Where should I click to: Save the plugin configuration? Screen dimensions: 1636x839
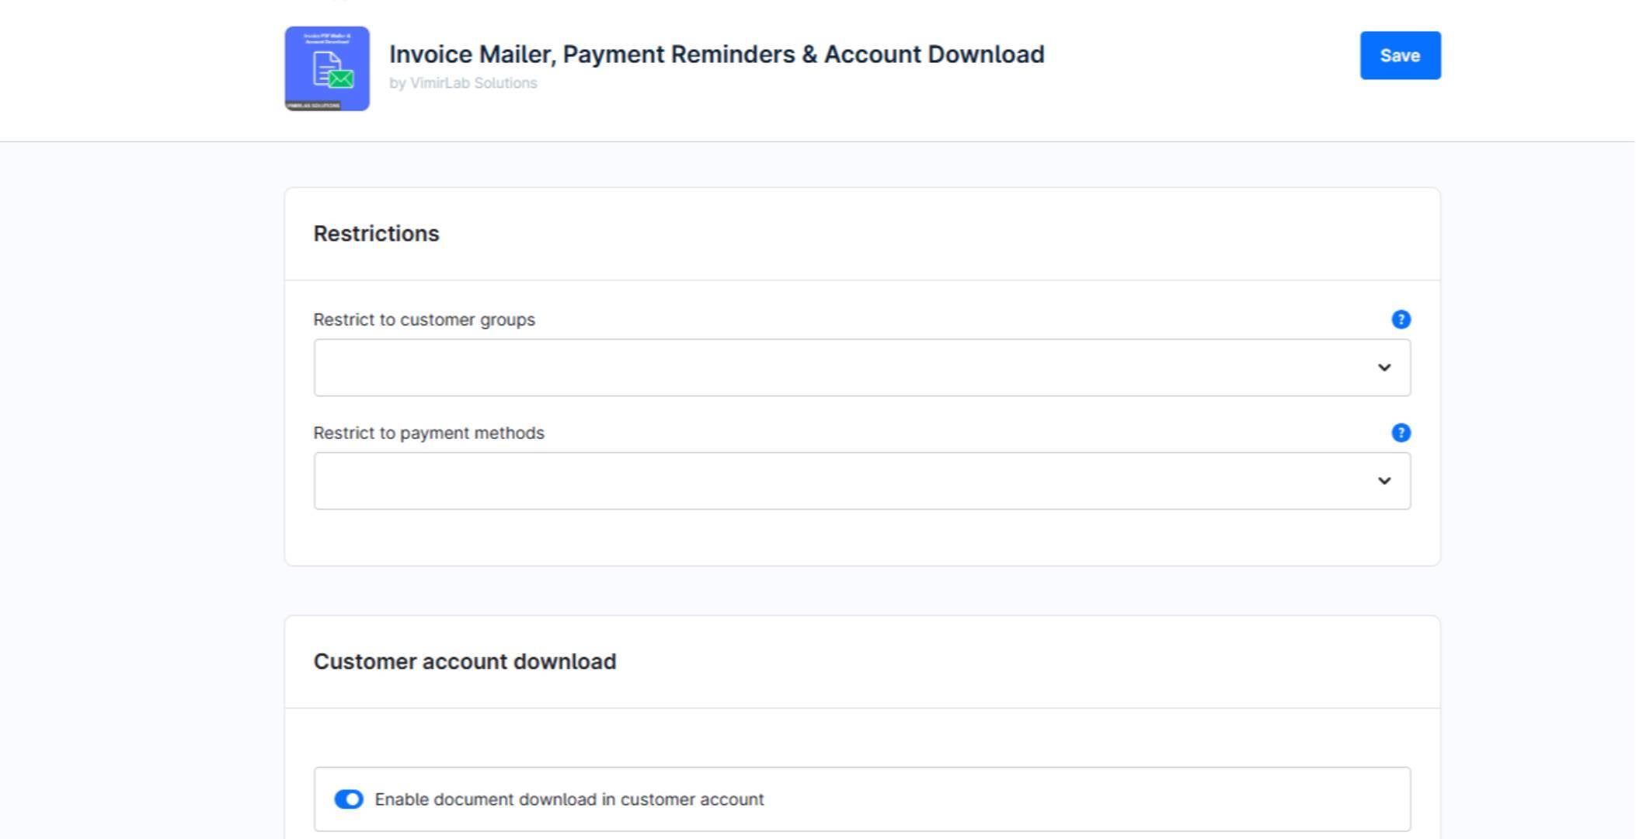coord(1400,55)
